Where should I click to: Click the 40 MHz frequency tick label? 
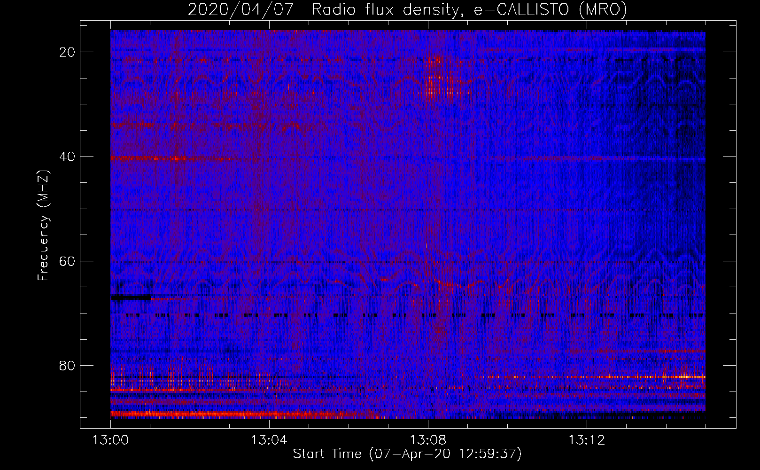point(67,157)
